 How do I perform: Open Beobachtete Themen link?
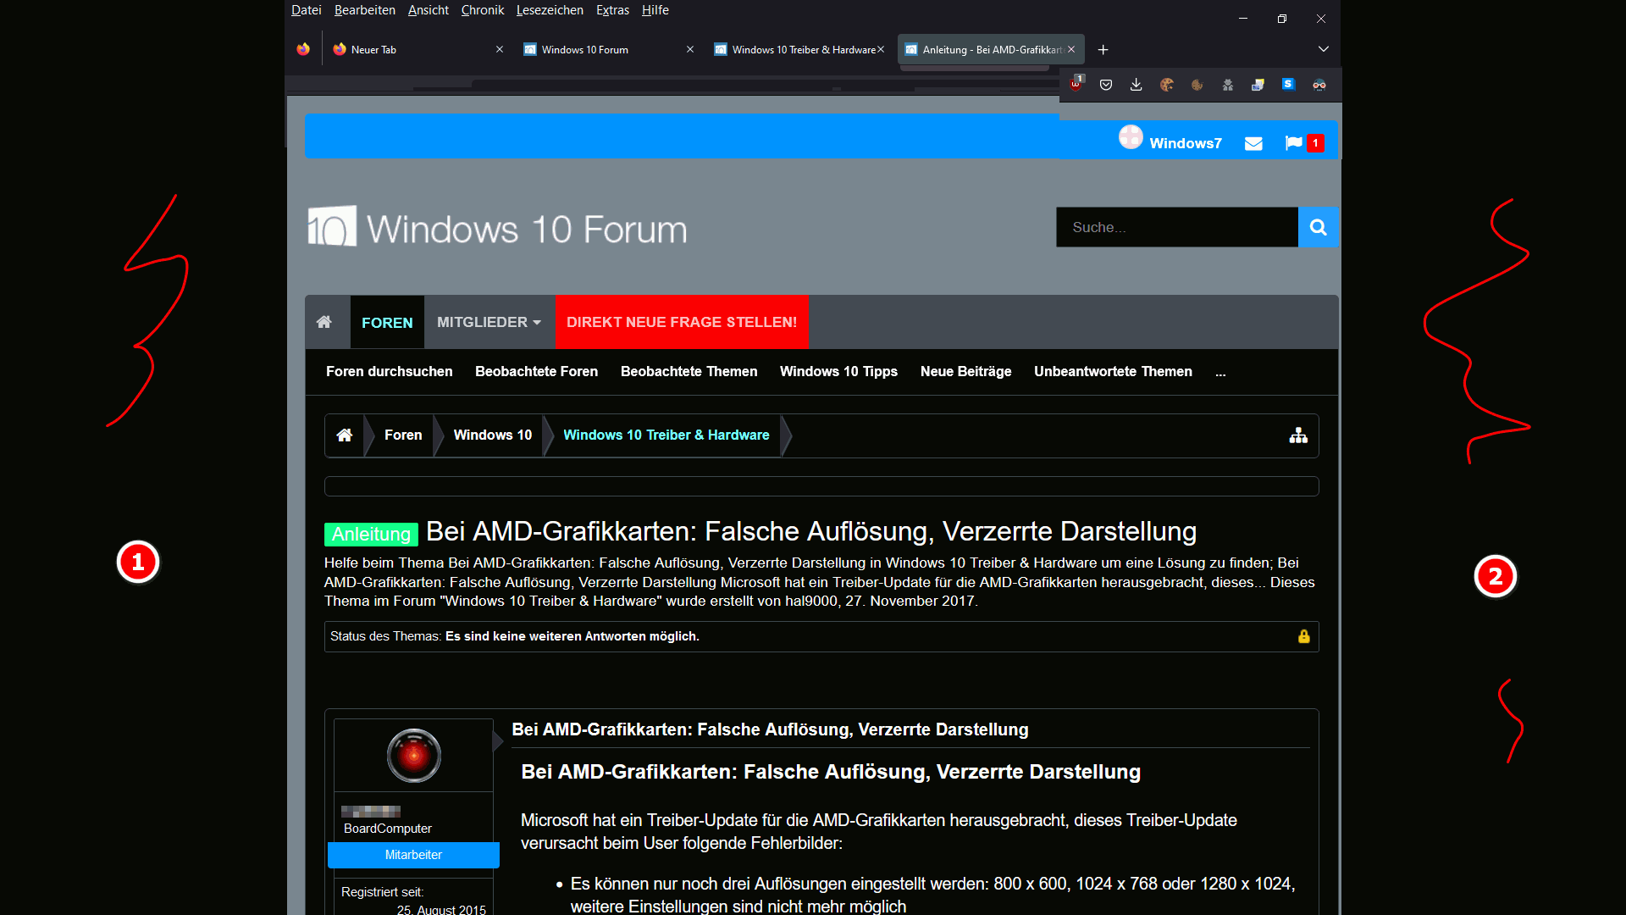click(689, 371)
